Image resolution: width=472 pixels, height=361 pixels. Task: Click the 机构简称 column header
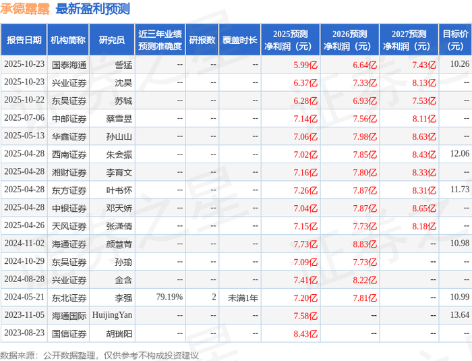click(68, 40)
